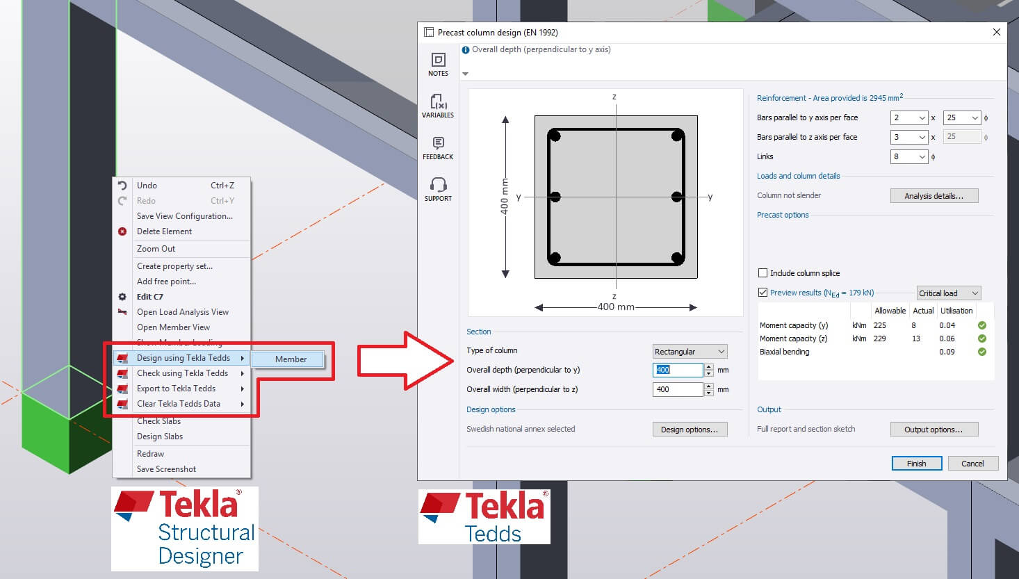The width and height of the screenshot is (1019, 579).
Task: Click the Design options button
Action: tap(690, 430)
